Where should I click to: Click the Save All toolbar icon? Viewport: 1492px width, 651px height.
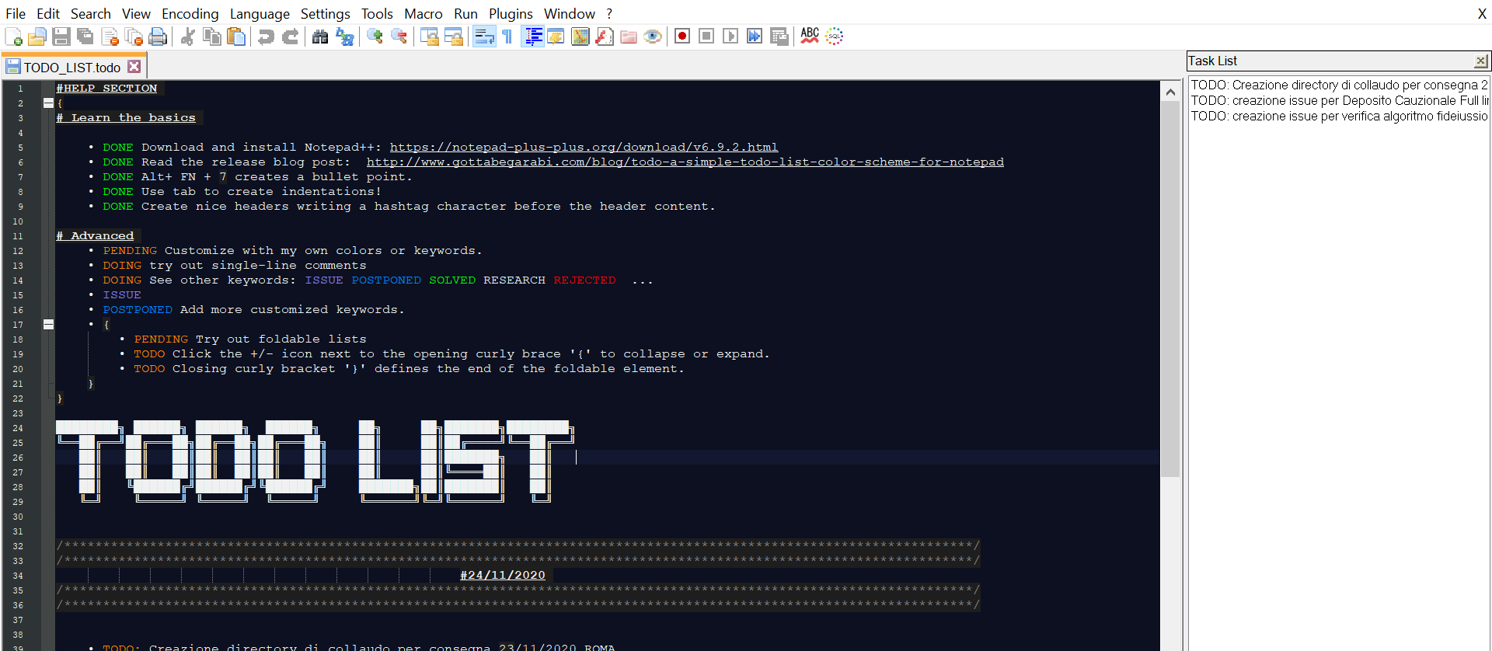85,37
